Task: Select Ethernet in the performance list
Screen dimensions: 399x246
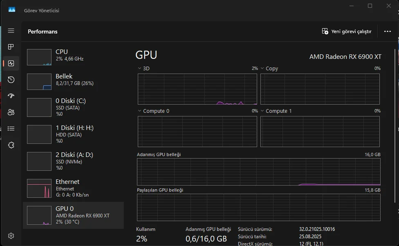Action: [74, 188]
